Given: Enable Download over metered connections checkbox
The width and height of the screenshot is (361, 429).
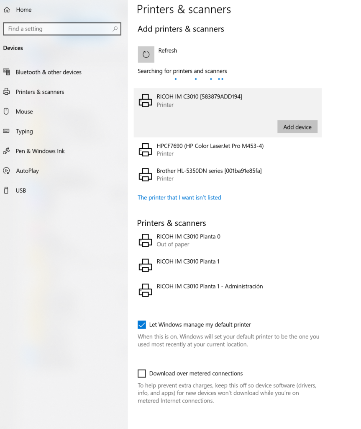Looking at the screenshot, I should (142, 373).
